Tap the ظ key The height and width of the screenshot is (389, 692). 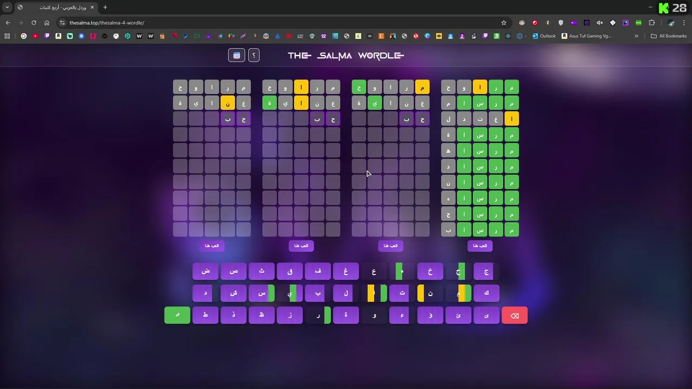tap(262, 316)
